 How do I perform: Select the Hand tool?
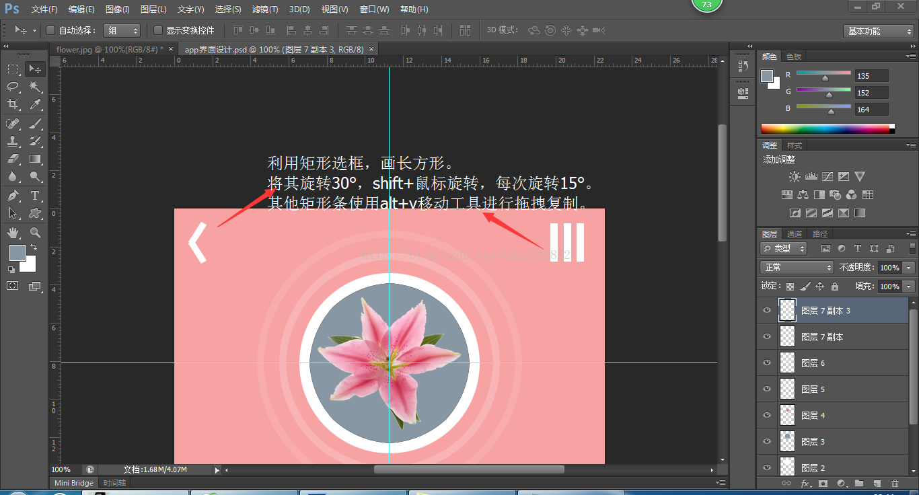(13, 233)
